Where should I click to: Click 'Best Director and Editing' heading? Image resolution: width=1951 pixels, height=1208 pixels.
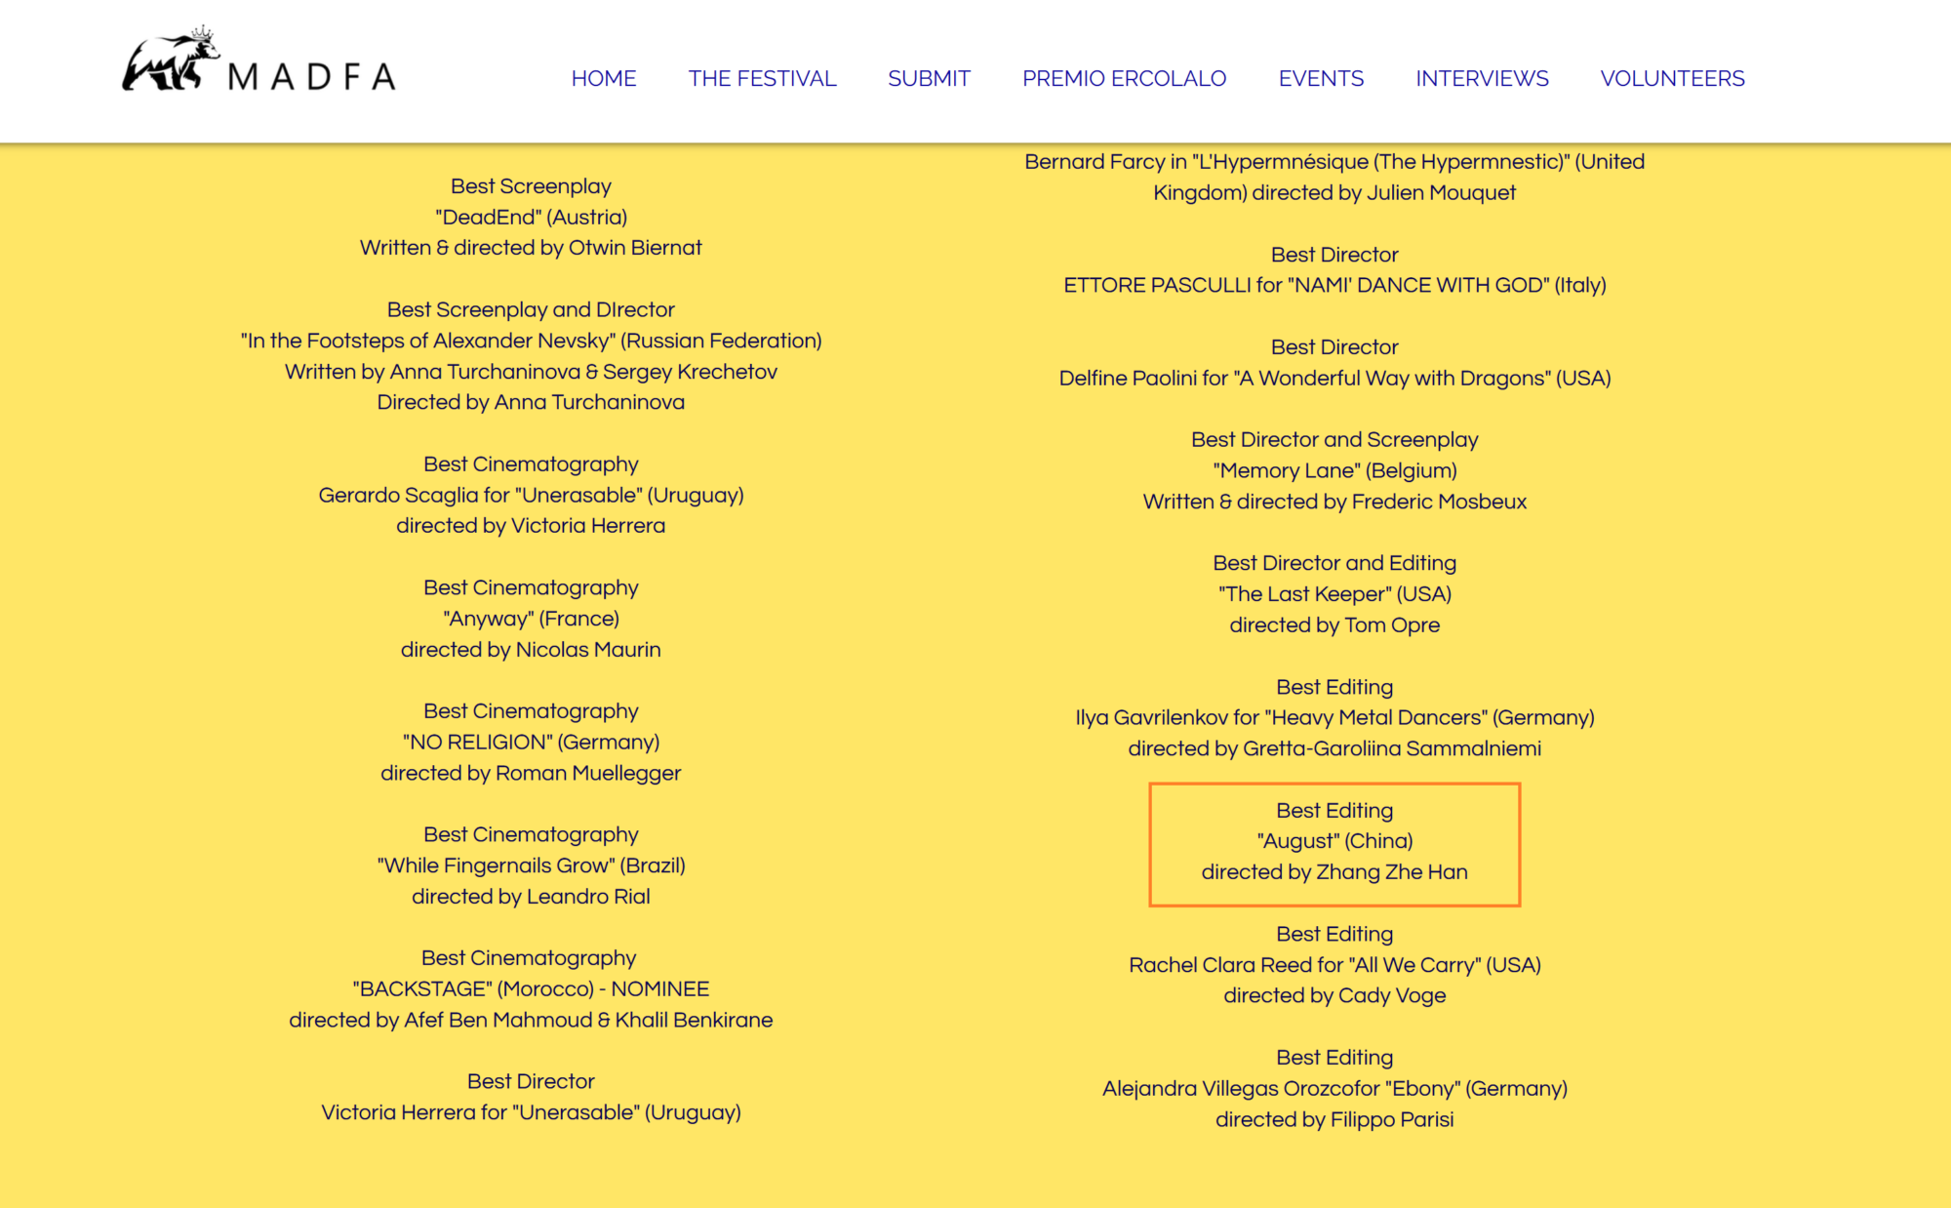(1334, 563)
